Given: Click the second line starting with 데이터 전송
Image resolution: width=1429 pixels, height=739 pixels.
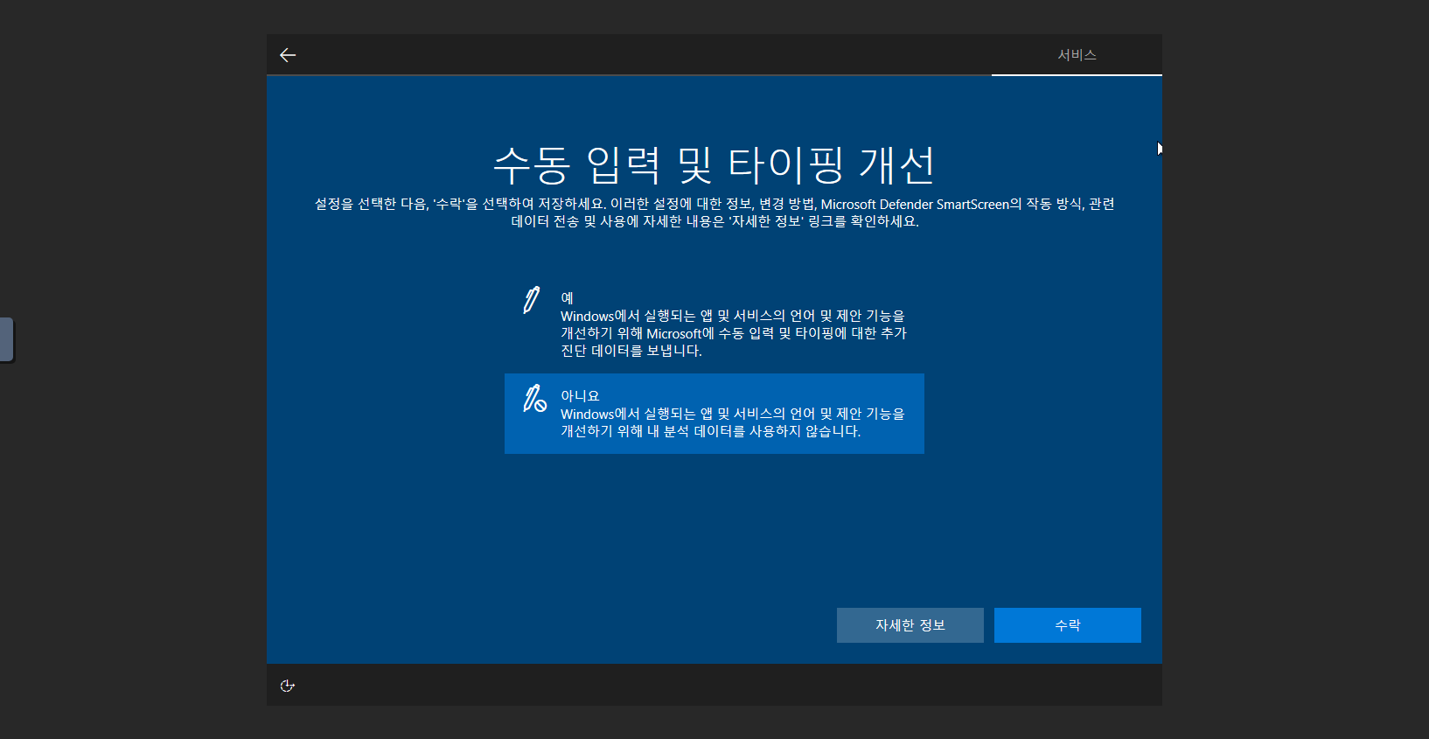Looking at the screenshot, I should point(714,222).
